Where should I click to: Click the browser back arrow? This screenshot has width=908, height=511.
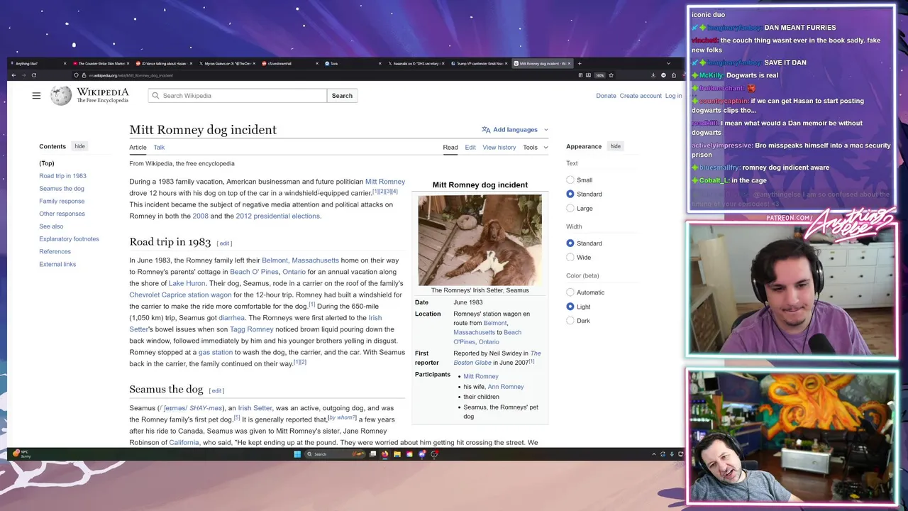click(13, 75)
